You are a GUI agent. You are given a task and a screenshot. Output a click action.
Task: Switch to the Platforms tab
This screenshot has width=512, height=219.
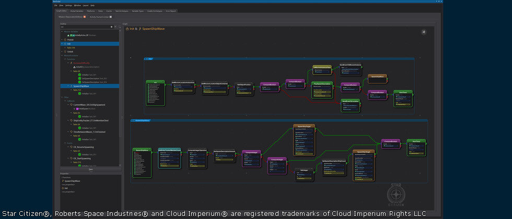point(91,11)
